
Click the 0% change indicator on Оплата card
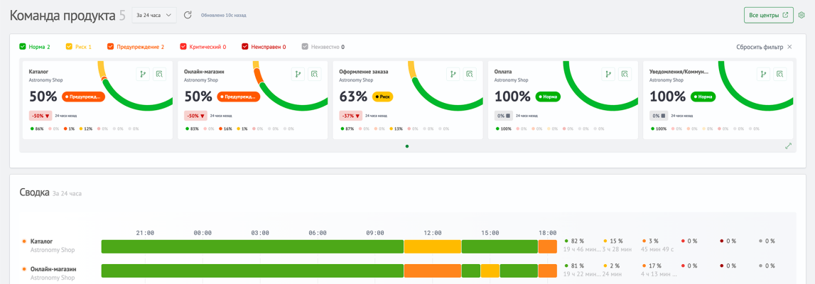(x=504, y=116)
